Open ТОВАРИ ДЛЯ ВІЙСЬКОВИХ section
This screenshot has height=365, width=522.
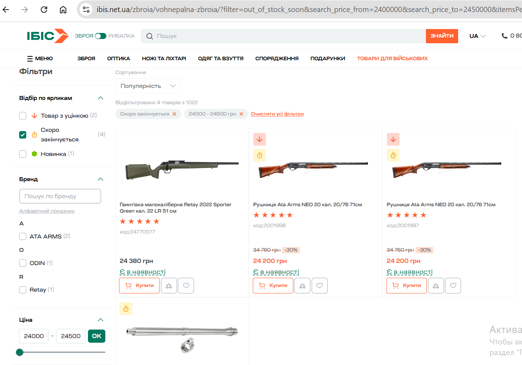point(392,58)
